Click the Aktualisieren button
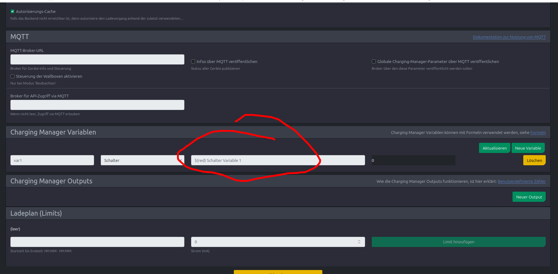Viewport: 558px width, 274px height. (x=494, y=148)
